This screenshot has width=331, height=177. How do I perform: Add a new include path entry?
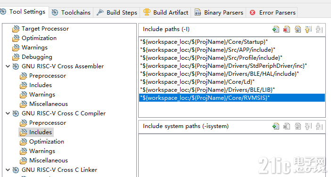(276, 29)
